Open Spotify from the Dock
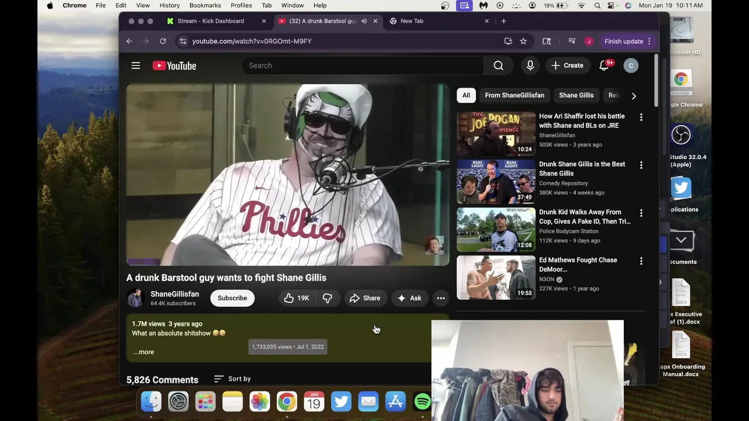This screenshot has height=421, width=749. click(x=422, y=402)
